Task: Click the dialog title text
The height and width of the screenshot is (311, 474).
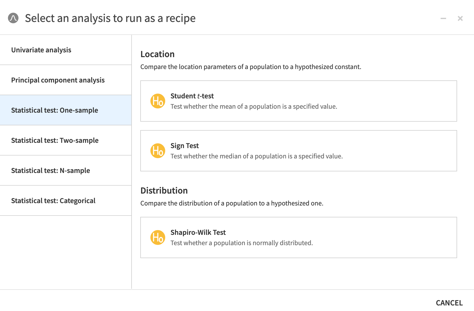Action: (110, 18)
